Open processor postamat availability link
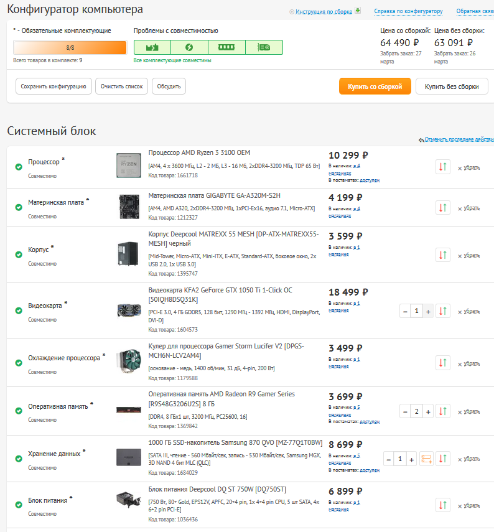This screenshot has width=494, height=532. pyautogui.click(x=370, y=180)
